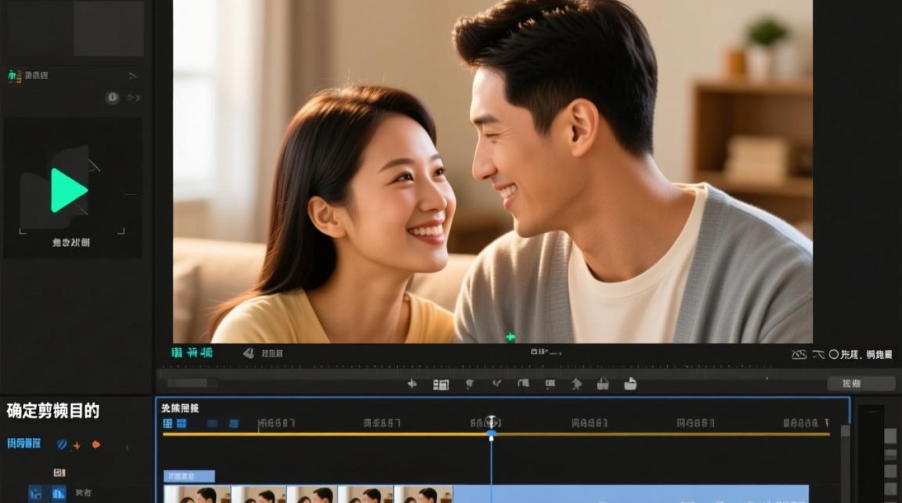
Task: Select the crop tool in the timeline toolbar
Action: [440, 384]
